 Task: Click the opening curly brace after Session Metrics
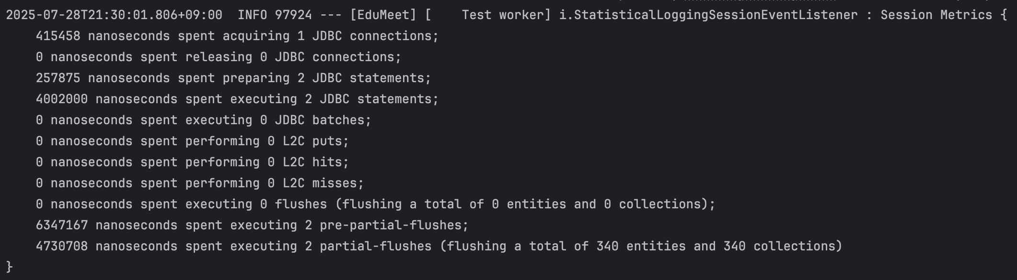point(1004,15)
